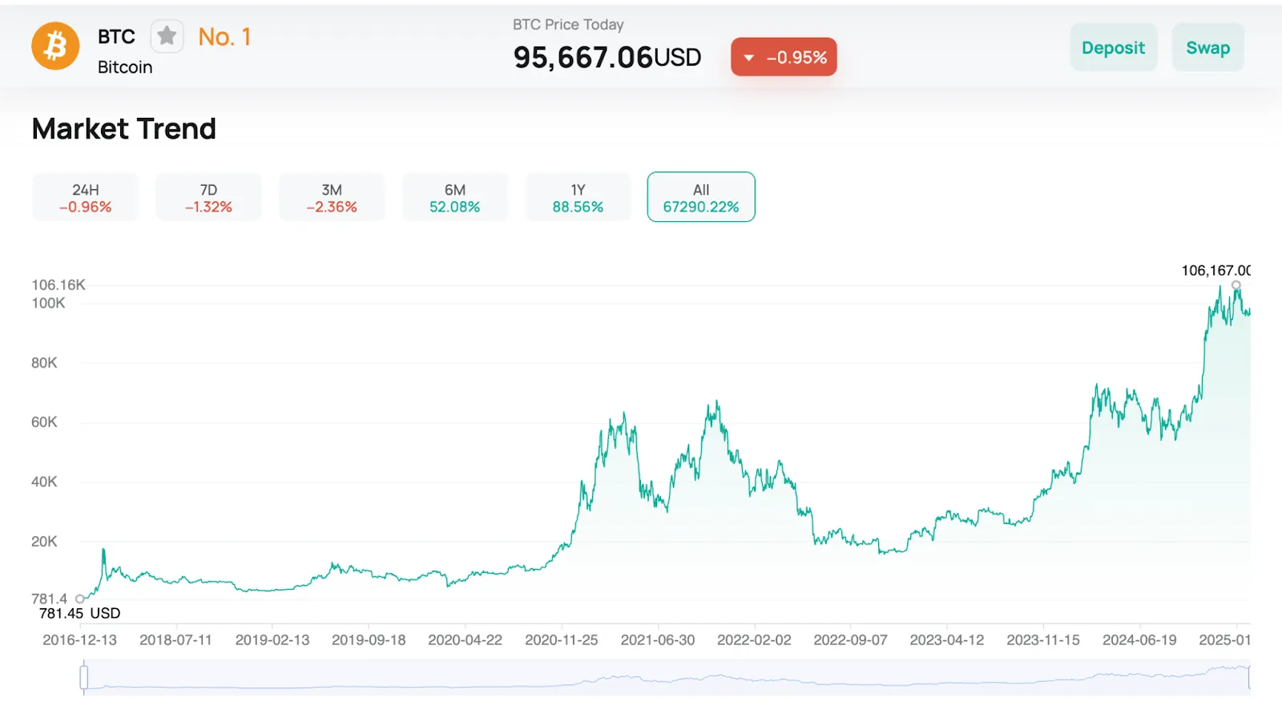Click the 2023-11-15 axis date
1282x722 pixels.
1043,640
